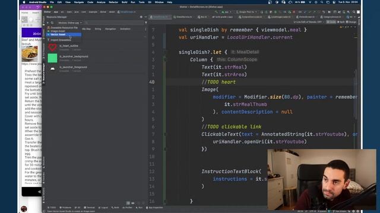
Task: Open the build.gradle (:app) editor tab
Action: 223,17
